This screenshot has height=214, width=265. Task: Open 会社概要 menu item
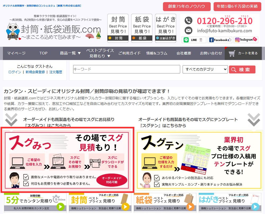click(x=184, y=53)
